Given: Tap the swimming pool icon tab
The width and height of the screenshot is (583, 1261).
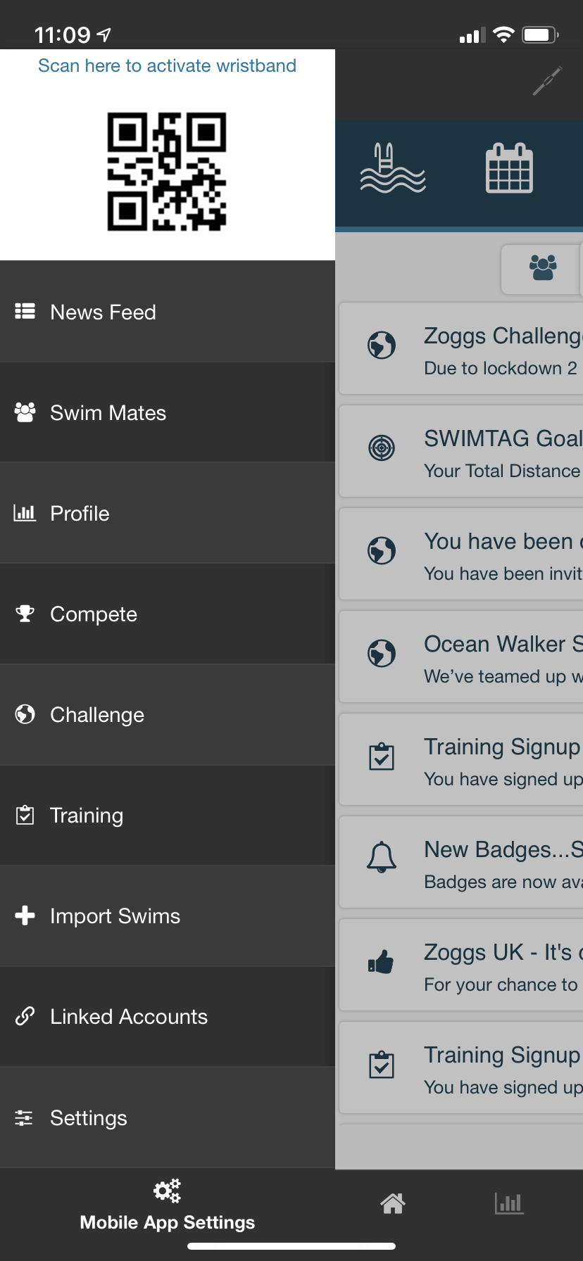Looking at the screenshot, I should click(x=392, y=169).
